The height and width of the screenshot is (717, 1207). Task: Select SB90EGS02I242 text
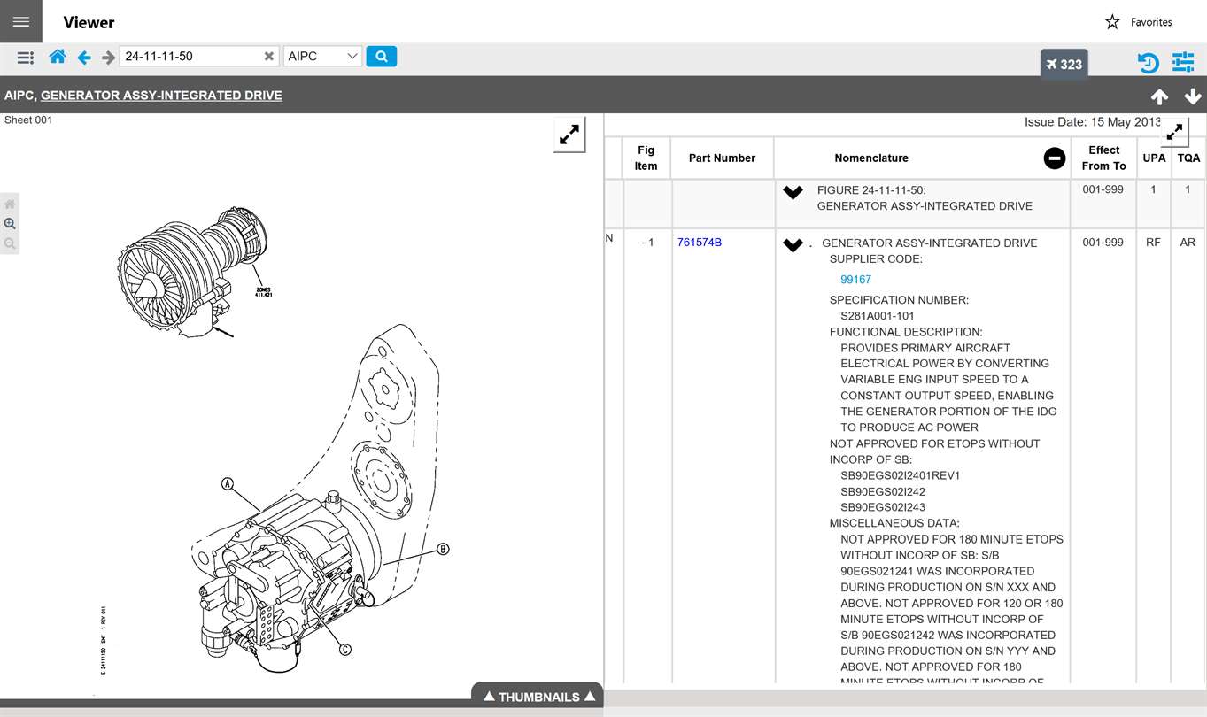(883, 491)
